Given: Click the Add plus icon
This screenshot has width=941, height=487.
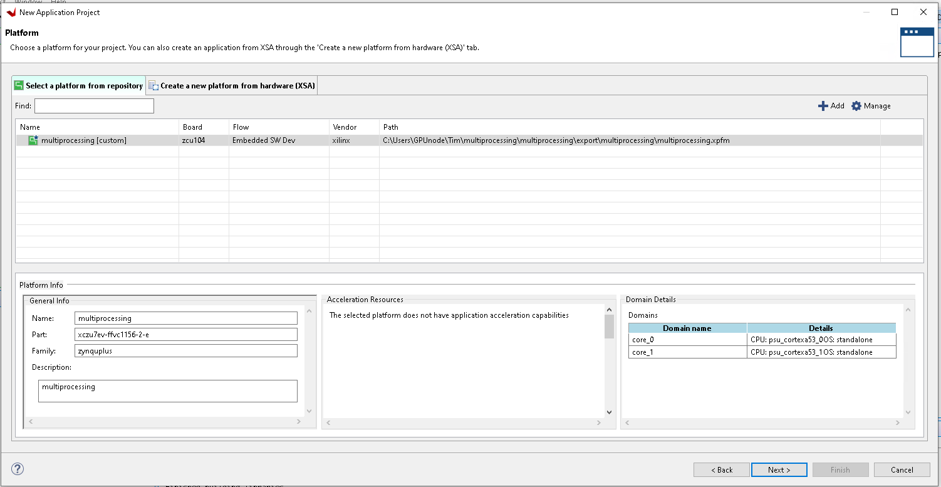Looking at the screenshot, I should [x=823, y=106].
